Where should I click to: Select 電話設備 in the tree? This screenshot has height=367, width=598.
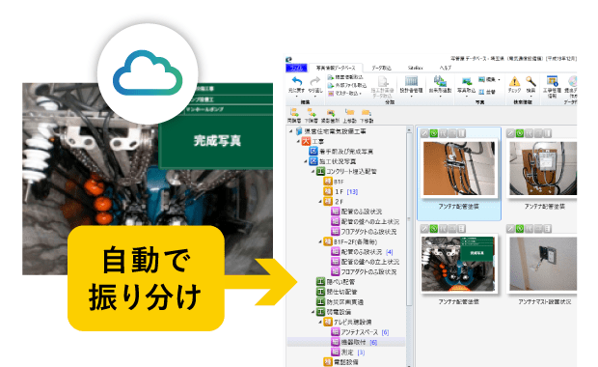tap(340, 362)
